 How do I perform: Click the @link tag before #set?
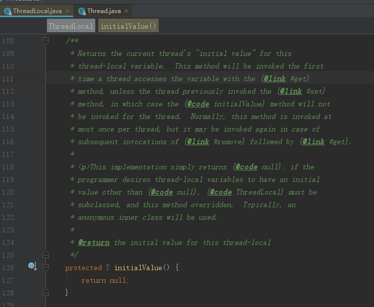pyautogui.click(x=291, y=91)
